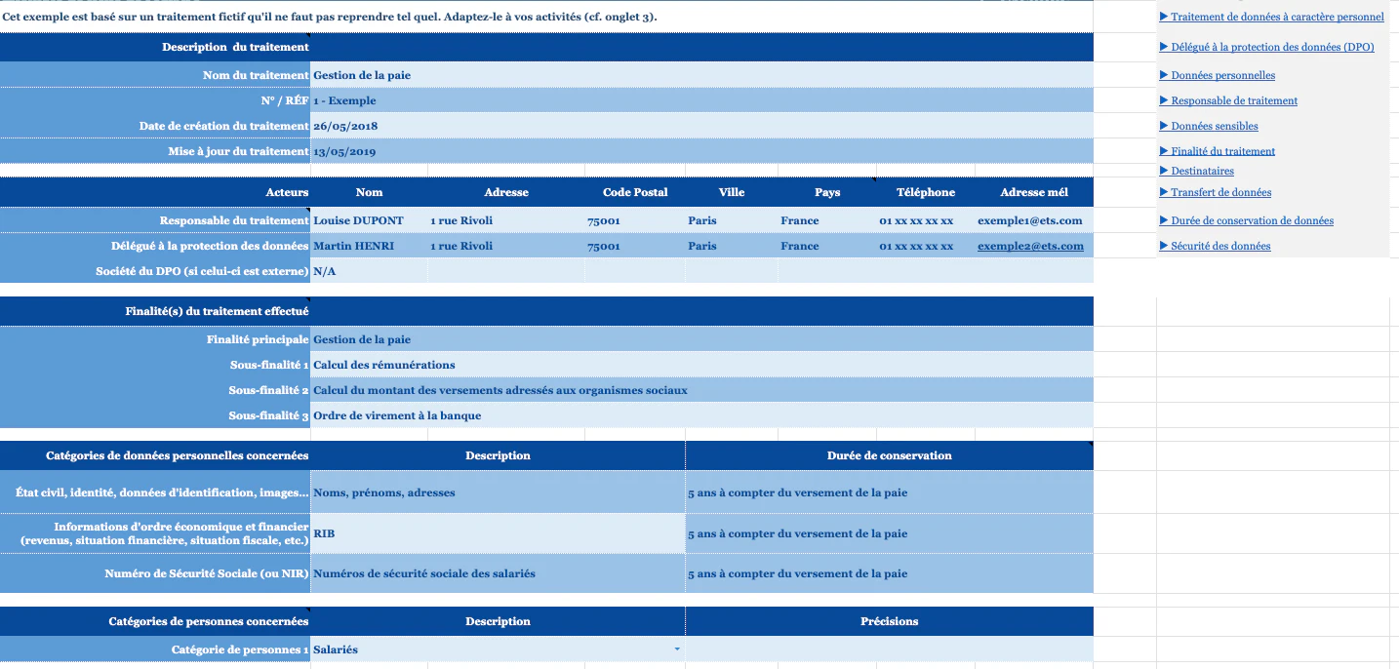Select the cell 'Calcul des rémunérations'
The width and height of the screenshot is (1399, 669).
click(x=701, y=365)
